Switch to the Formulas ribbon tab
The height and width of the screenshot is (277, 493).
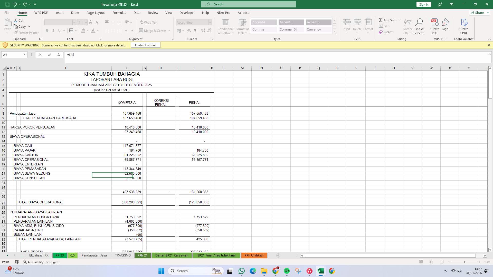(x=119, y=13)
